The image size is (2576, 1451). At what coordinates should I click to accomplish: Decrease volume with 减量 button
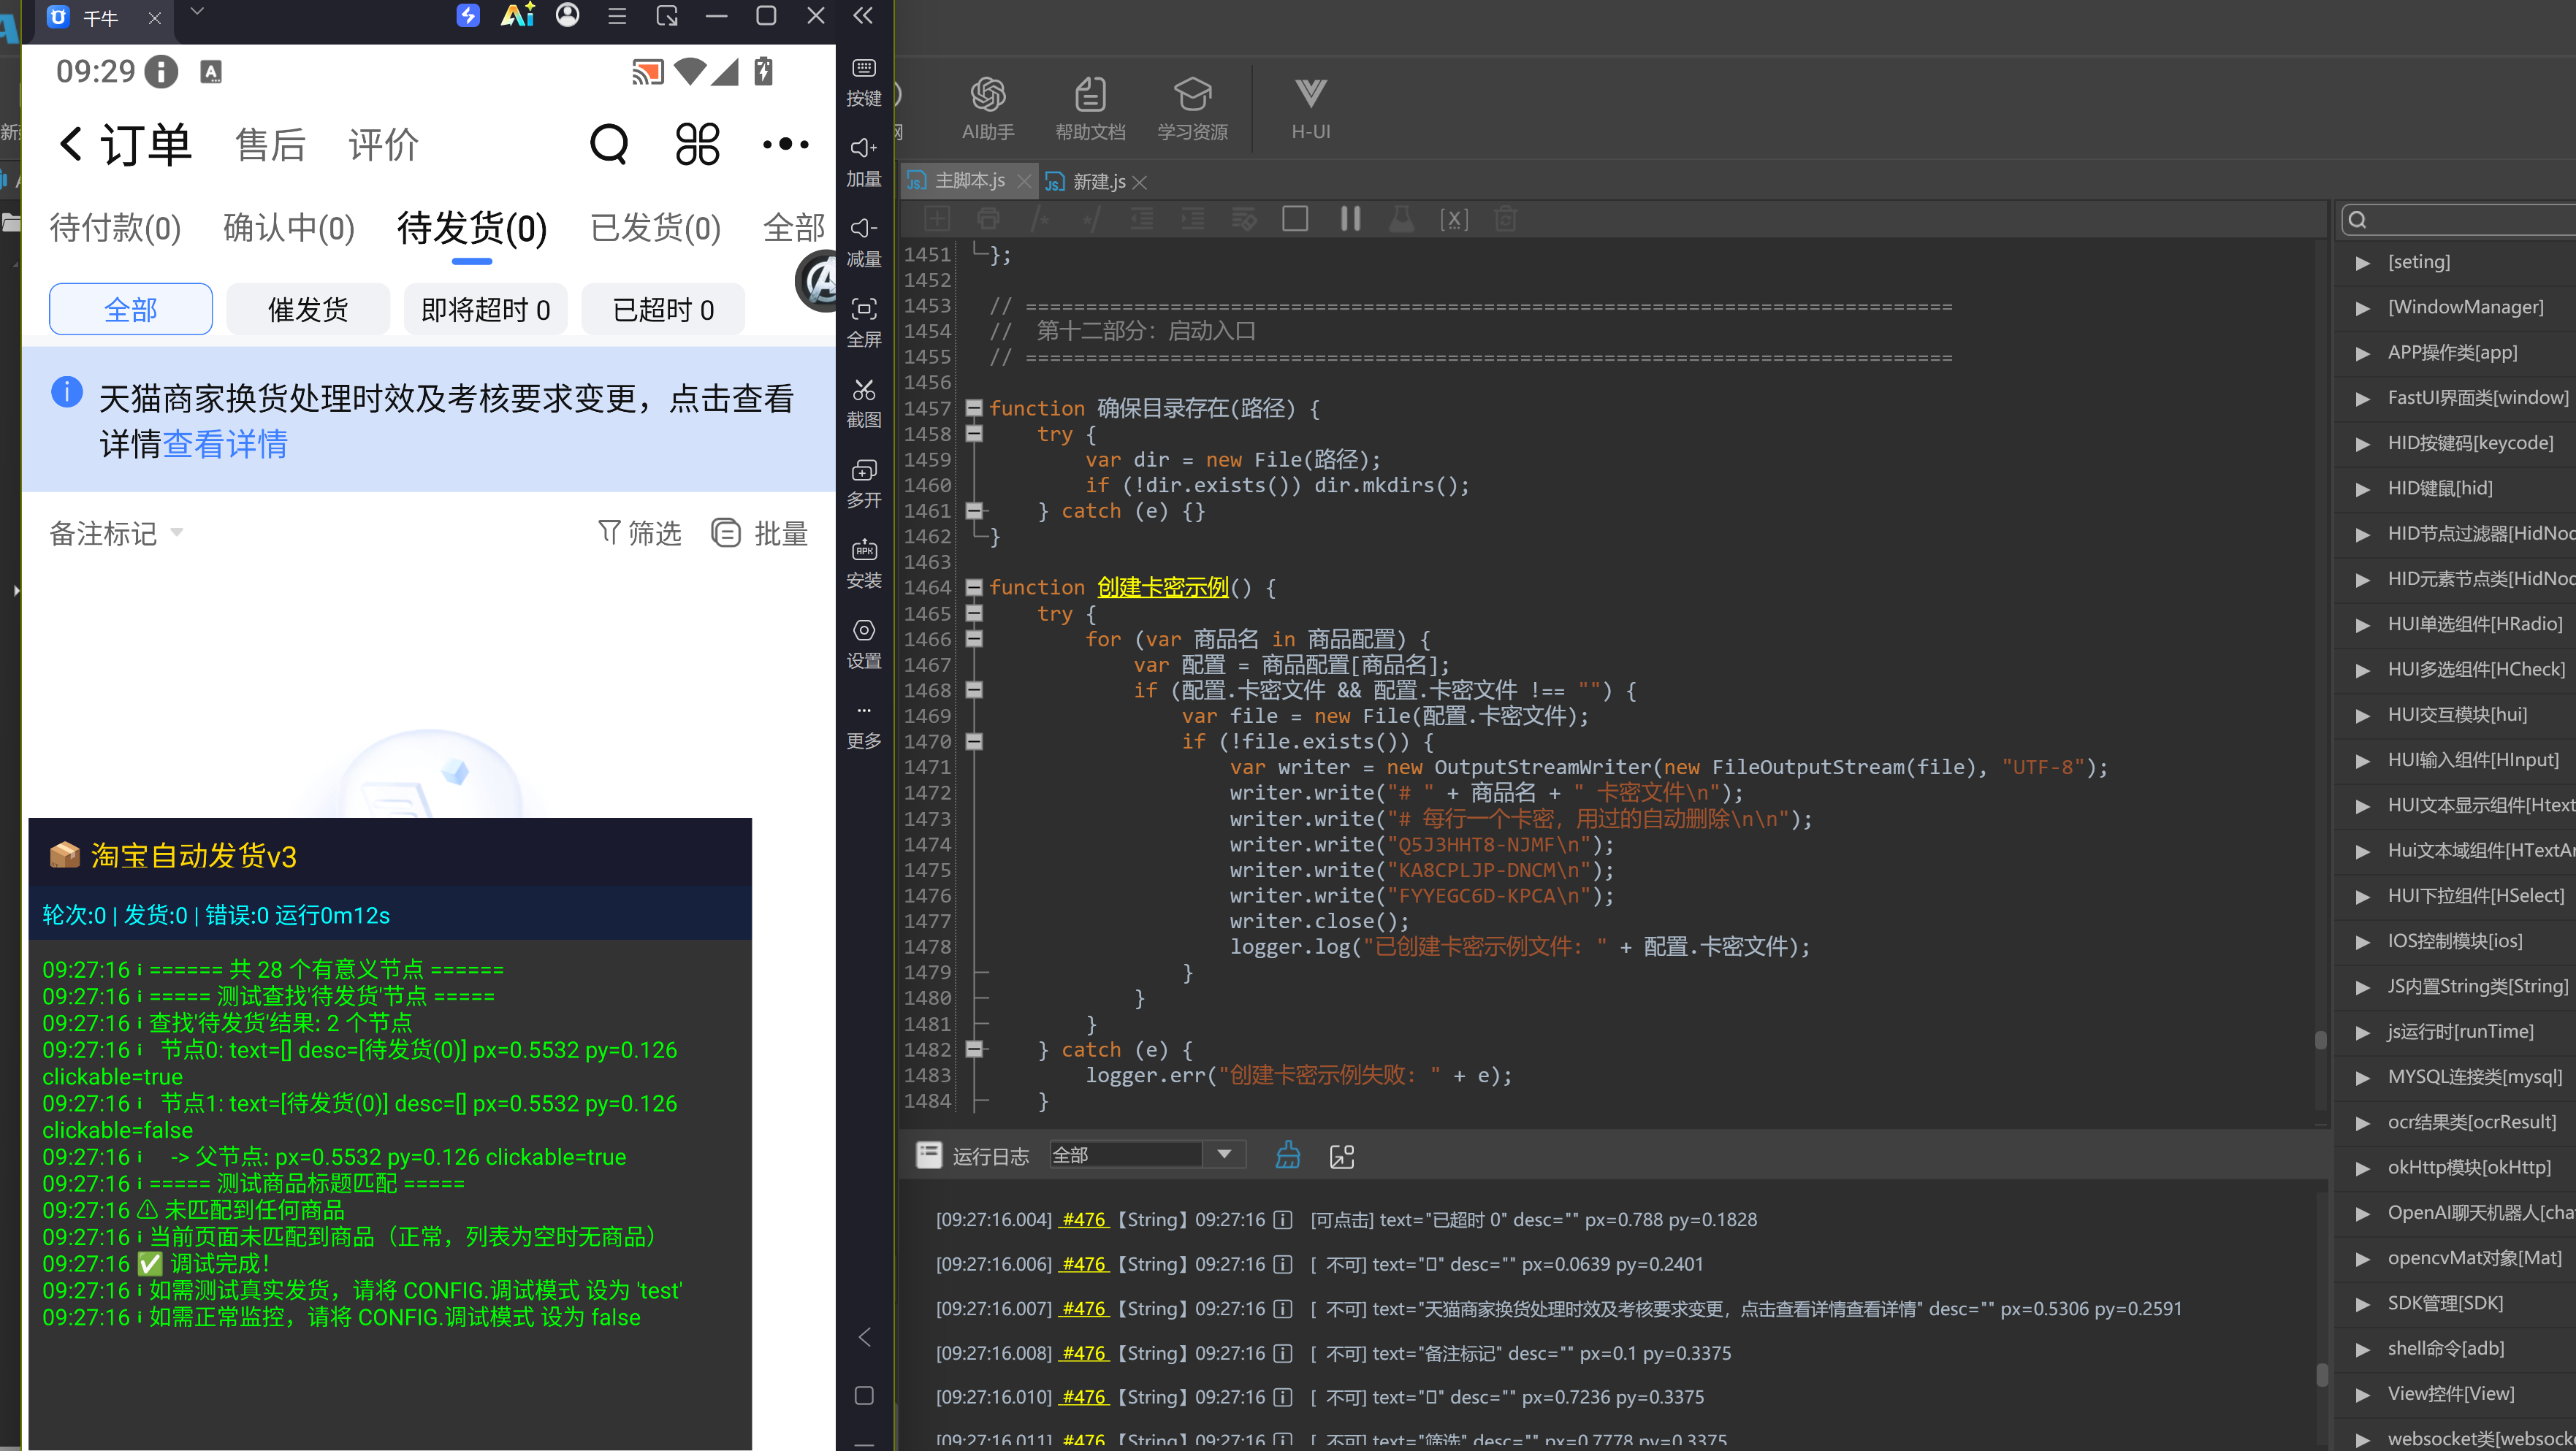coord(864,242)
